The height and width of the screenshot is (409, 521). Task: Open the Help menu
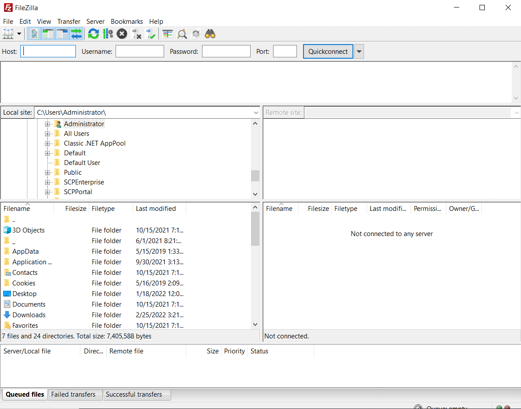(x=156, y=22)
